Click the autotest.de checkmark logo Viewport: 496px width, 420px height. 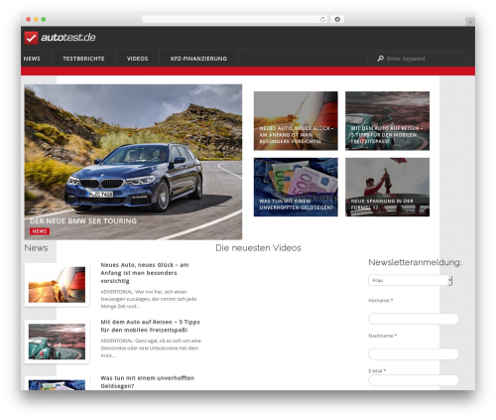(31, 38)
